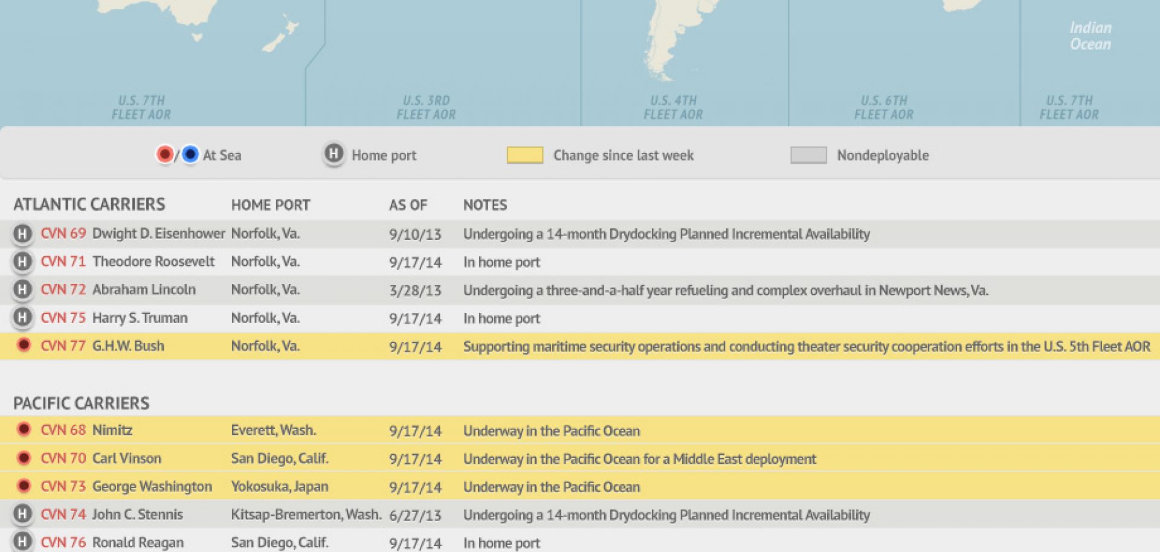Click the Indian Ocean map label
The height and width of the screenshot is (552, 1160).
1091,36
